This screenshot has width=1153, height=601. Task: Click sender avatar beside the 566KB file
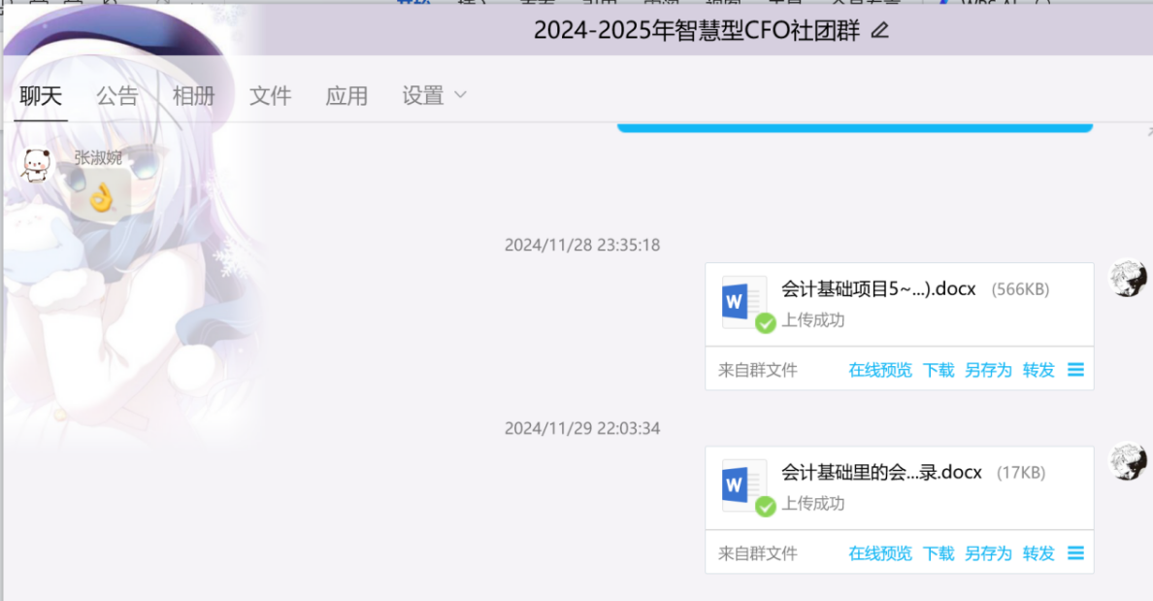click(x=1128, y=279)
